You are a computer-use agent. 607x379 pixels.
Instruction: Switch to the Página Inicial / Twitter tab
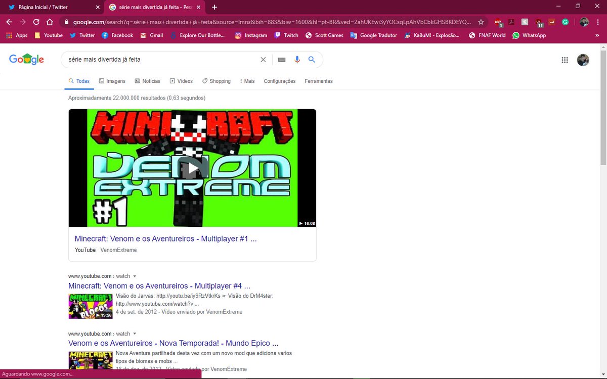(x=53, y=7)
